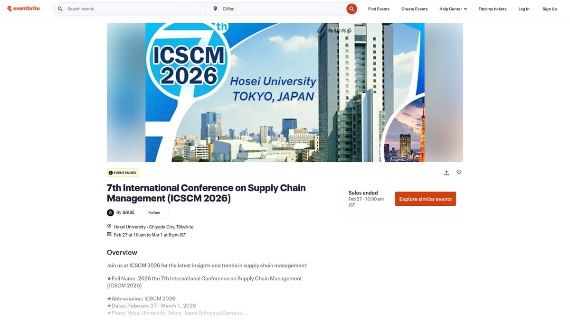Click the info icon in Event Ended badge
Screen dimensions: 570x320
pos(111,173)
